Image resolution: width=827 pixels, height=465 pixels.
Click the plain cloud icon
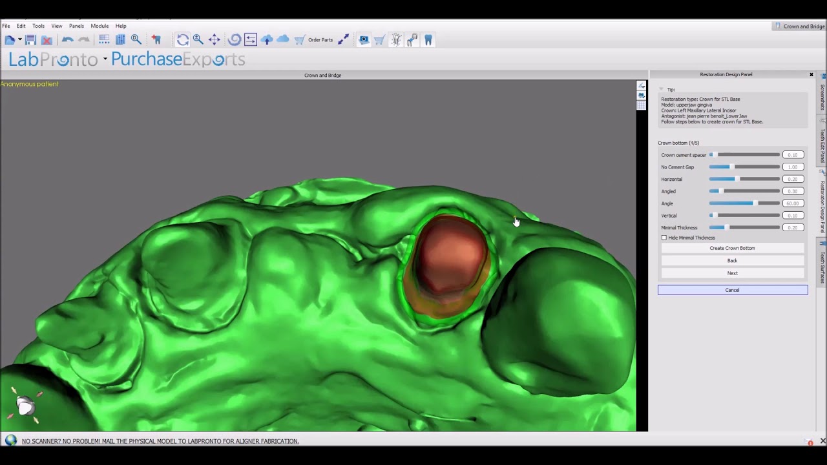283,40
